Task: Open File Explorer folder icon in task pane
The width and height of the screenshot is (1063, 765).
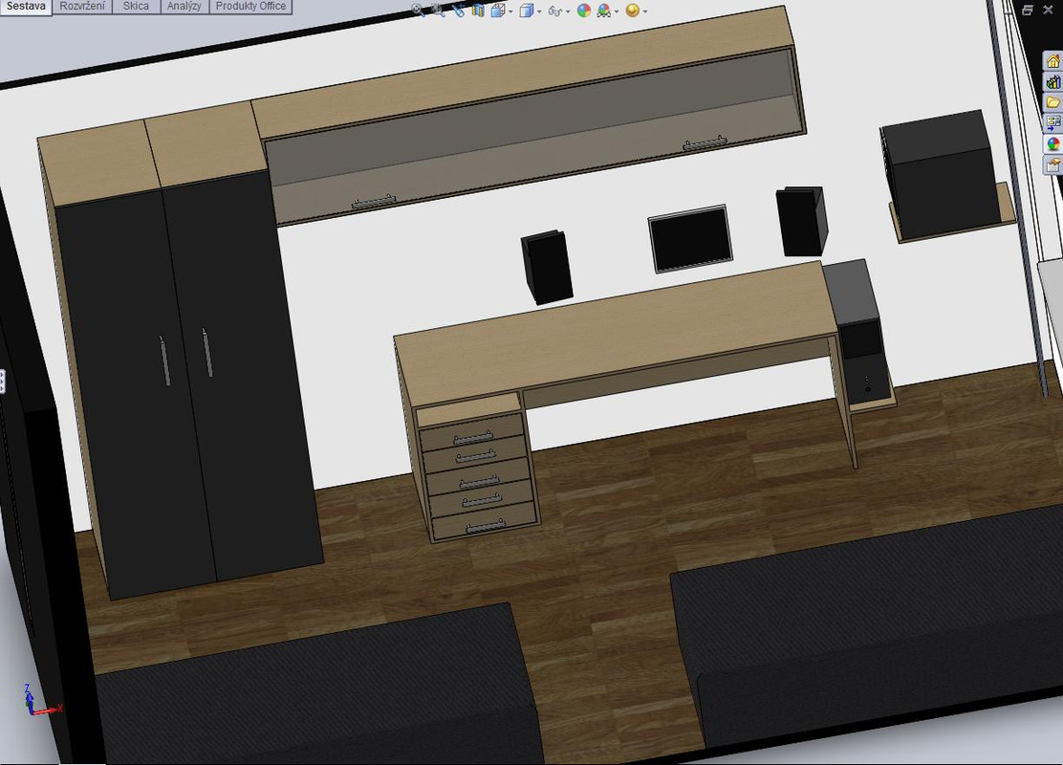Action: (x=1052, y=102)
